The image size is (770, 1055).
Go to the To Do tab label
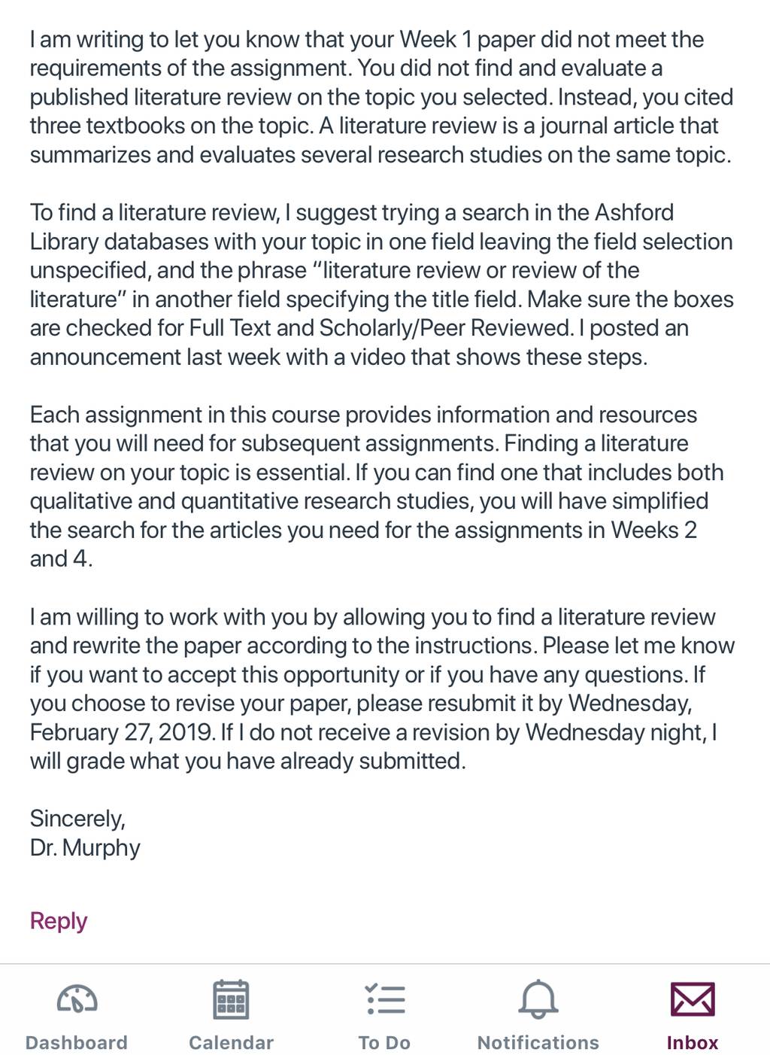[x=385, y=1042]
